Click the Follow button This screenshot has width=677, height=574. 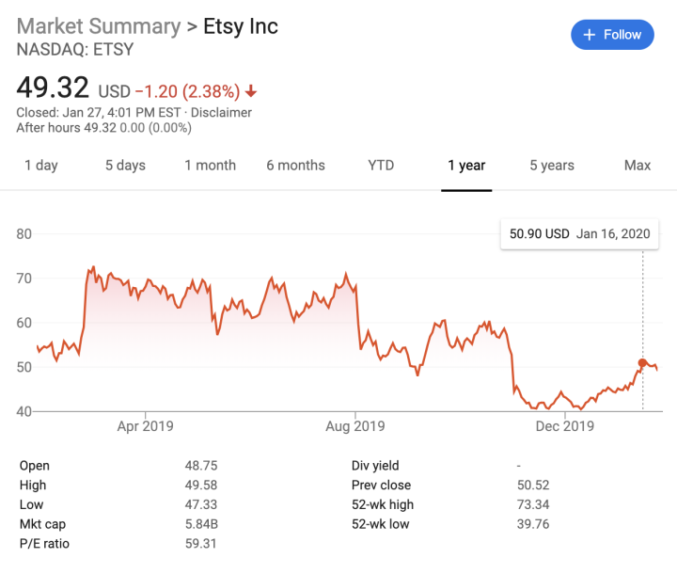pos(612,35)
